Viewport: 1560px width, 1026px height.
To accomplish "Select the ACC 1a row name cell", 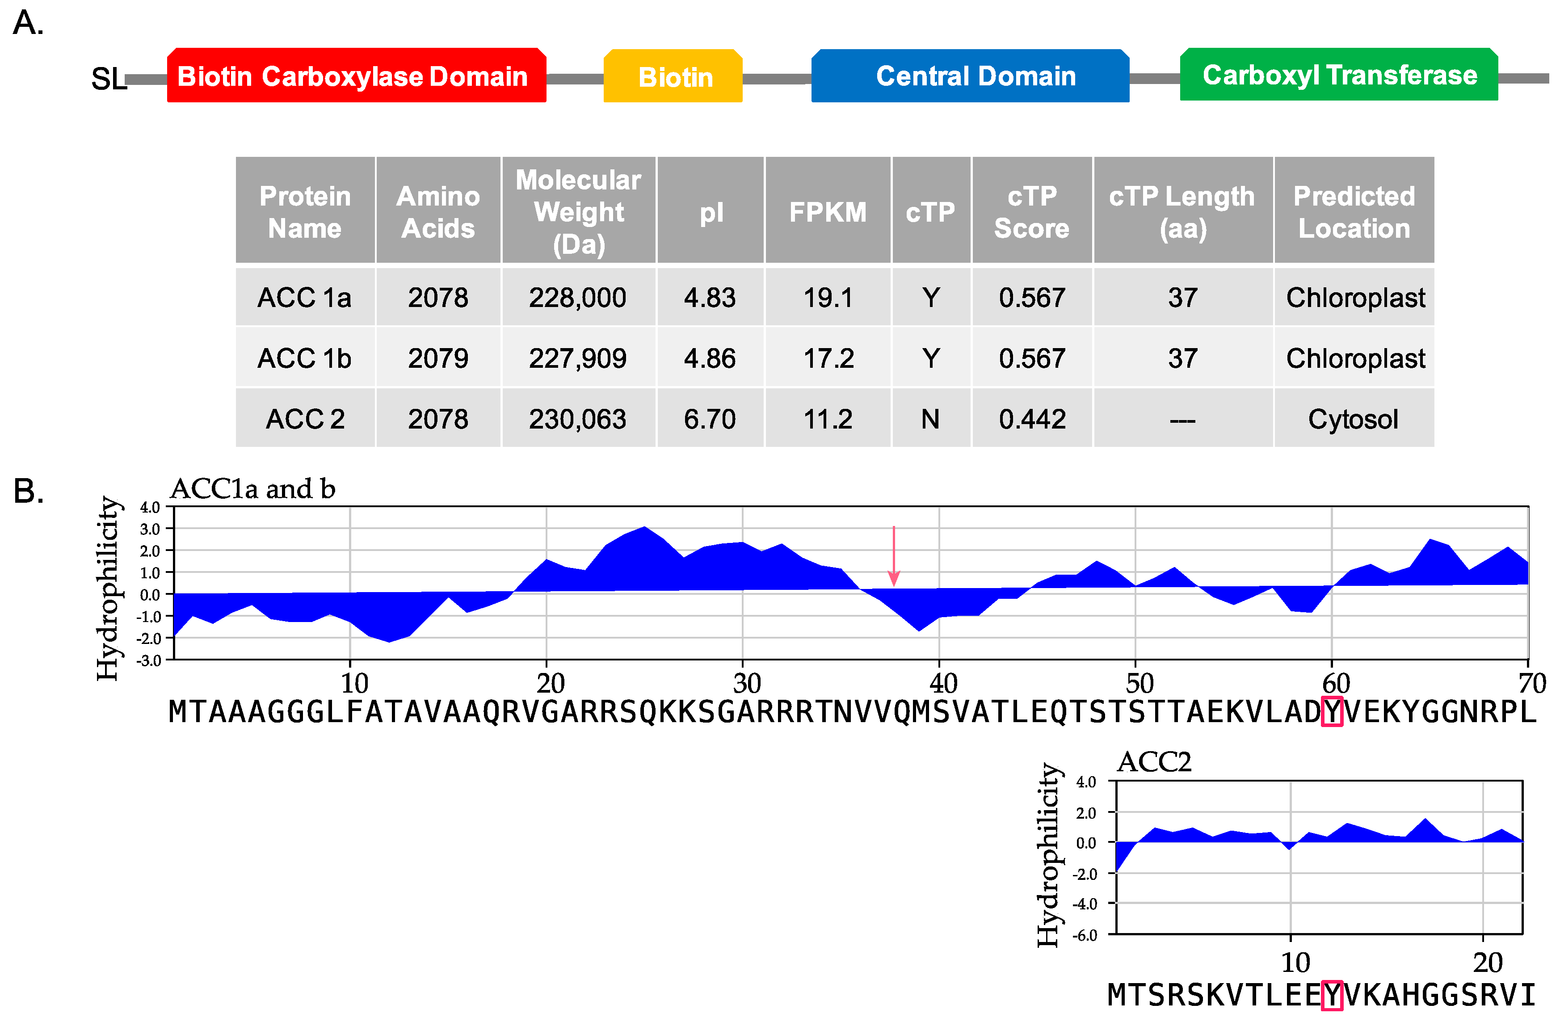I will [305, 298].
